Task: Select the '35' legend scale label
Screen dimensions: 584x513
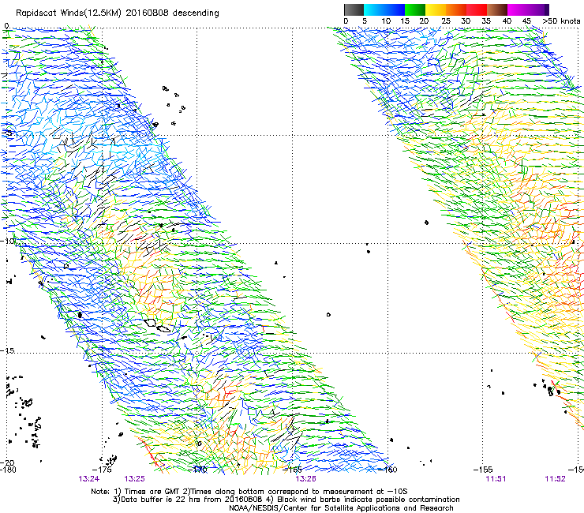Action: [486, 21]
